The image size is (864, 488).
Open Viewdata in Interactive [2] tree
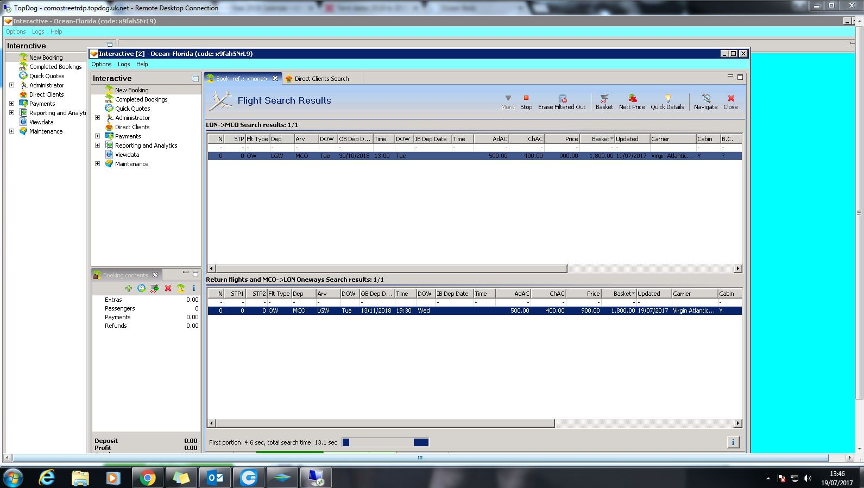(x=127, y=155)
